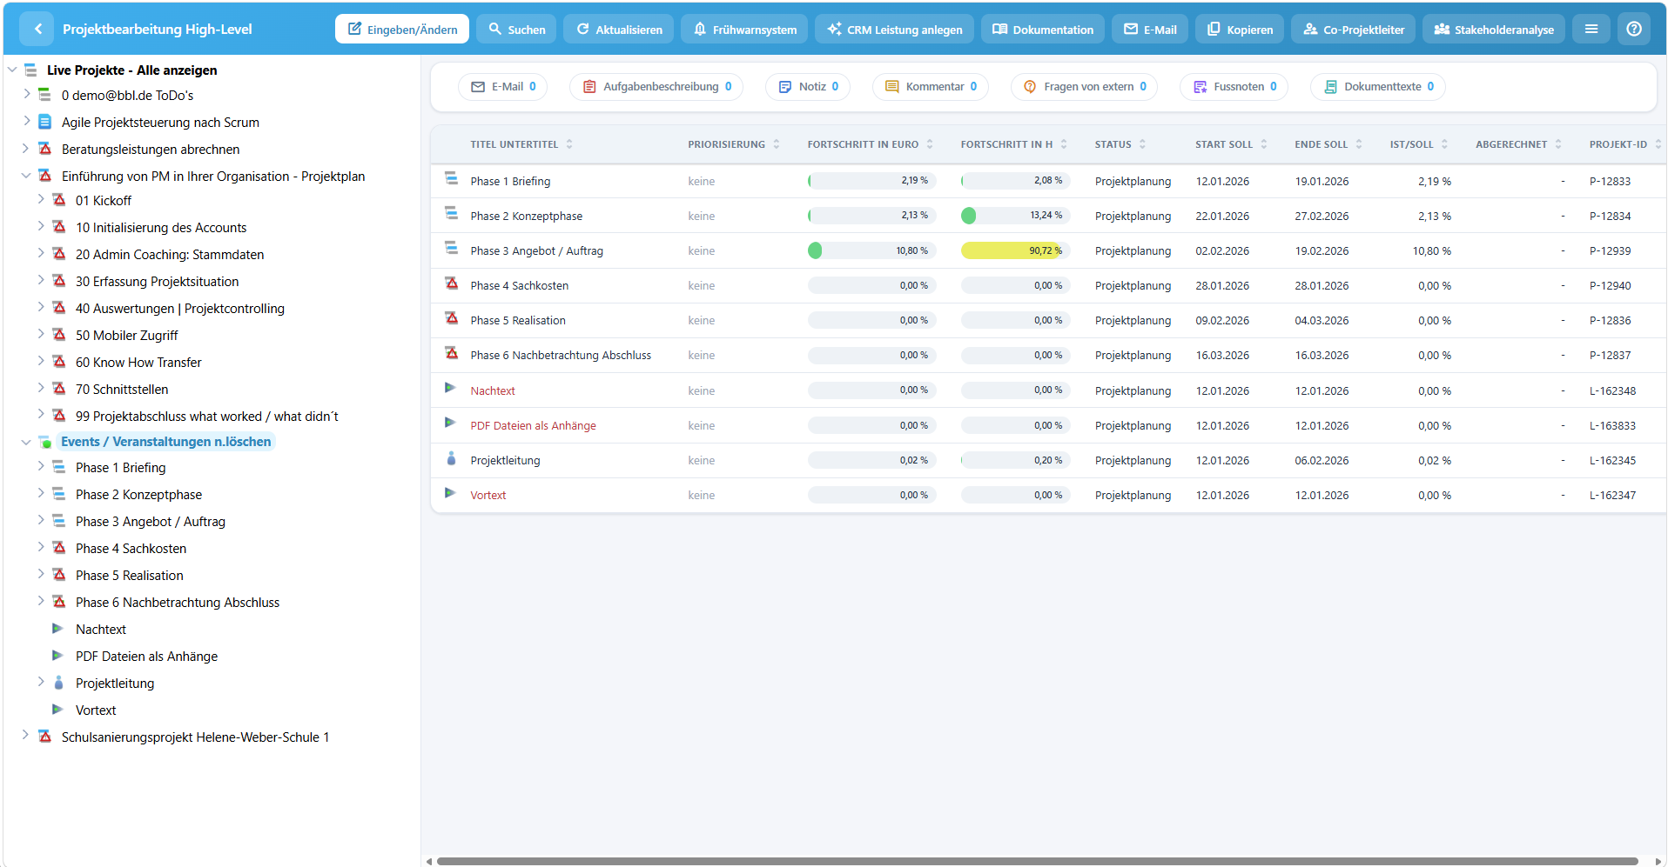Image resolution: width=1668 pixels, height=867 pixels.
Task: Expand the 60 Know How Transfer node
Action: (x=40, y=361)
